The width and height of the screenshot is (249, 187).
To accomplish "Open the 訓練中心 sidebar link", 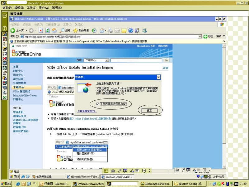I will [18, 75].
